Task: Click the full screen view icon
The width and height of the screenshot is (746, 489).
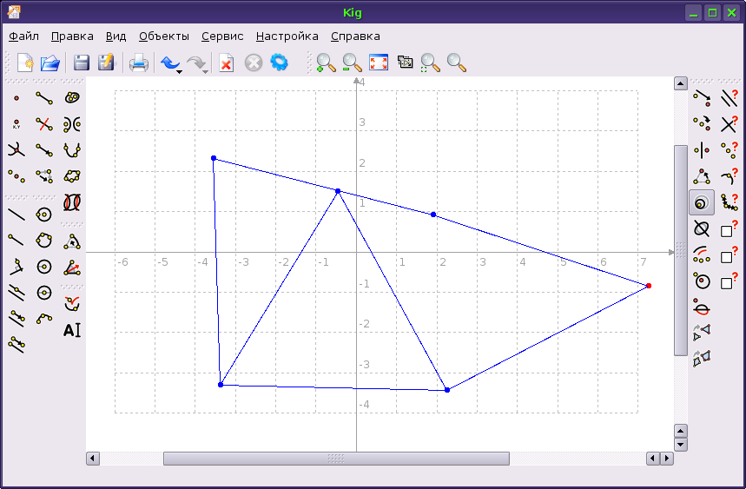Action: click(x=379, y=63)
